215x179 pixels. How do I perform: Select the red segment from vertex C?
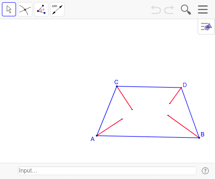(x=124, y=98)
